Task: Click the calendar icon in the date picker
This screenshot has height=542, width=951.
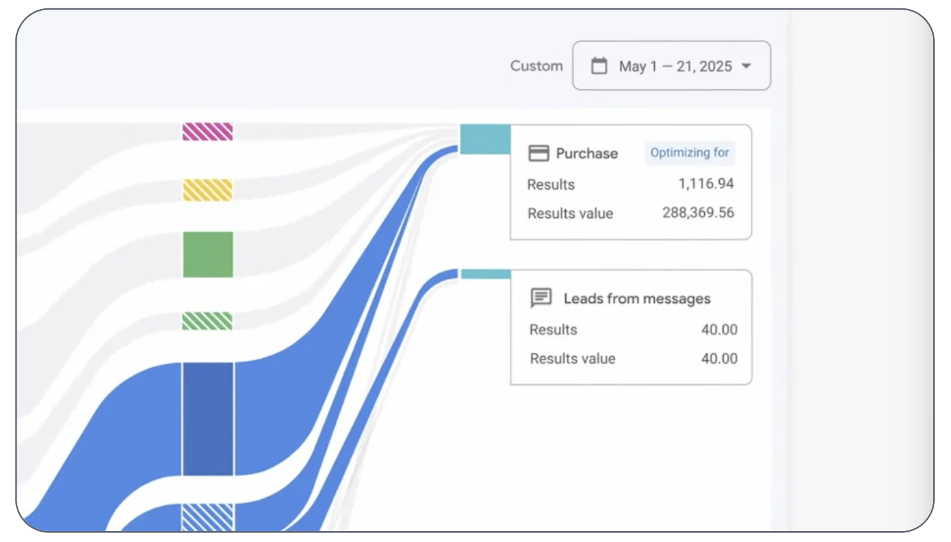Action: [599, 66]
